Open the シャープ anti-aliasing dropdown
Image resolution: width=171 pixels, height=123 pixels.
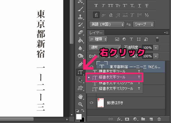pos(143,24)
